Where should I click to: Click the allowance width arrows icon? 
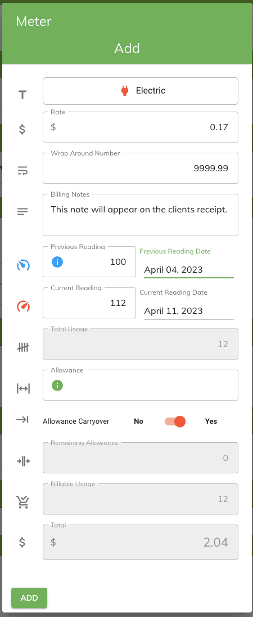point(23,389)
